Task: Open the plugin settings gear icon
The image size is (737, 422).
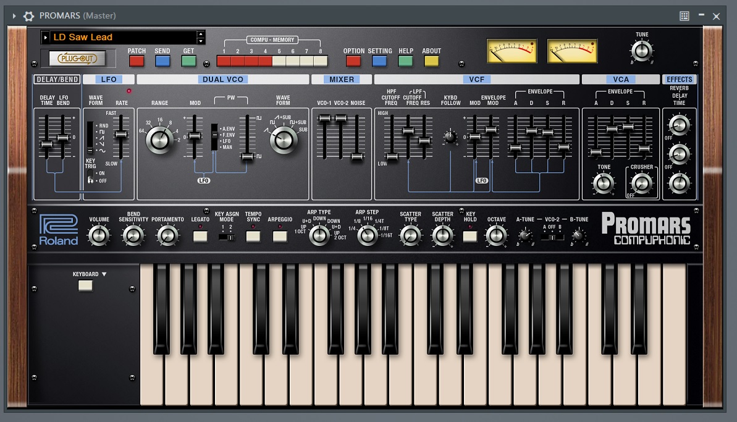Action: (28, 16)
